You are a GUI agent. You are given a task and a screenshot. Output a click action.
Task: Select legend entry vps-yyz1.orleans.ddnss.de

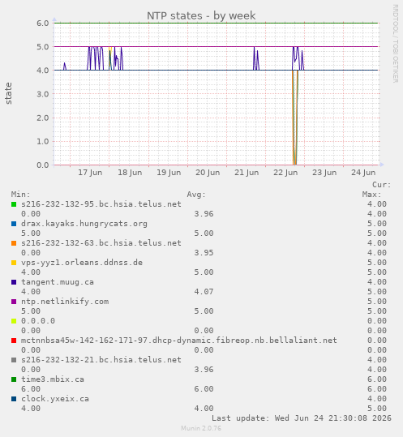click(x=82, y=263)
